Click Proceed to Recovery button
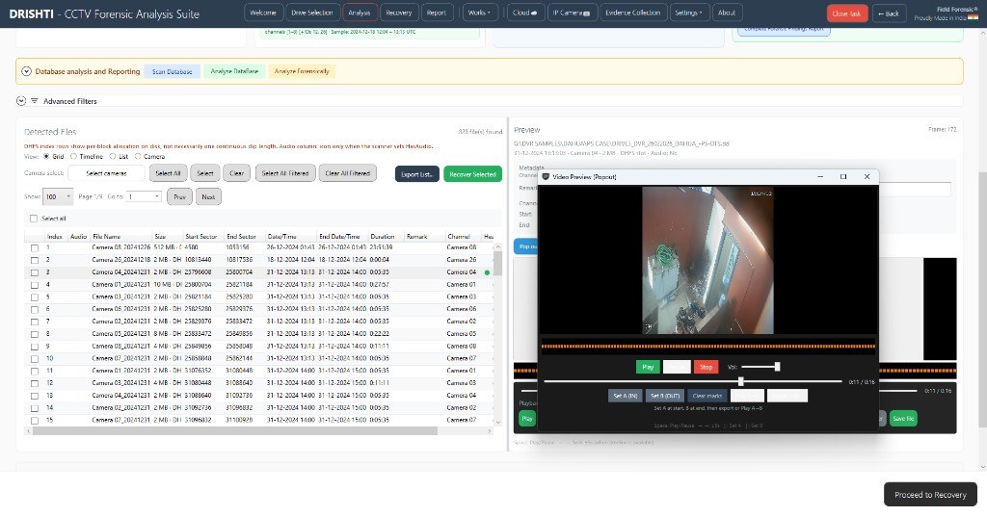 pyautogui.click(x=930, y=495)
